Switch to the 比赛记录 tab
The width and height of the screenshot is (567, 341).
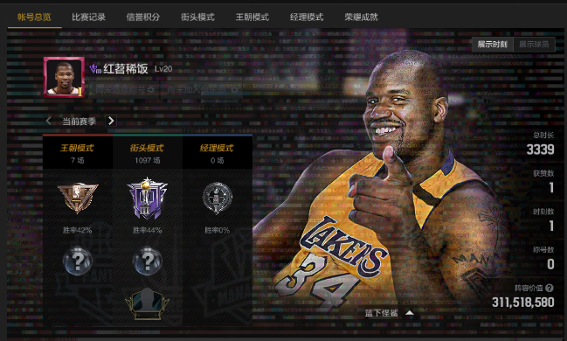pos(88,17)
